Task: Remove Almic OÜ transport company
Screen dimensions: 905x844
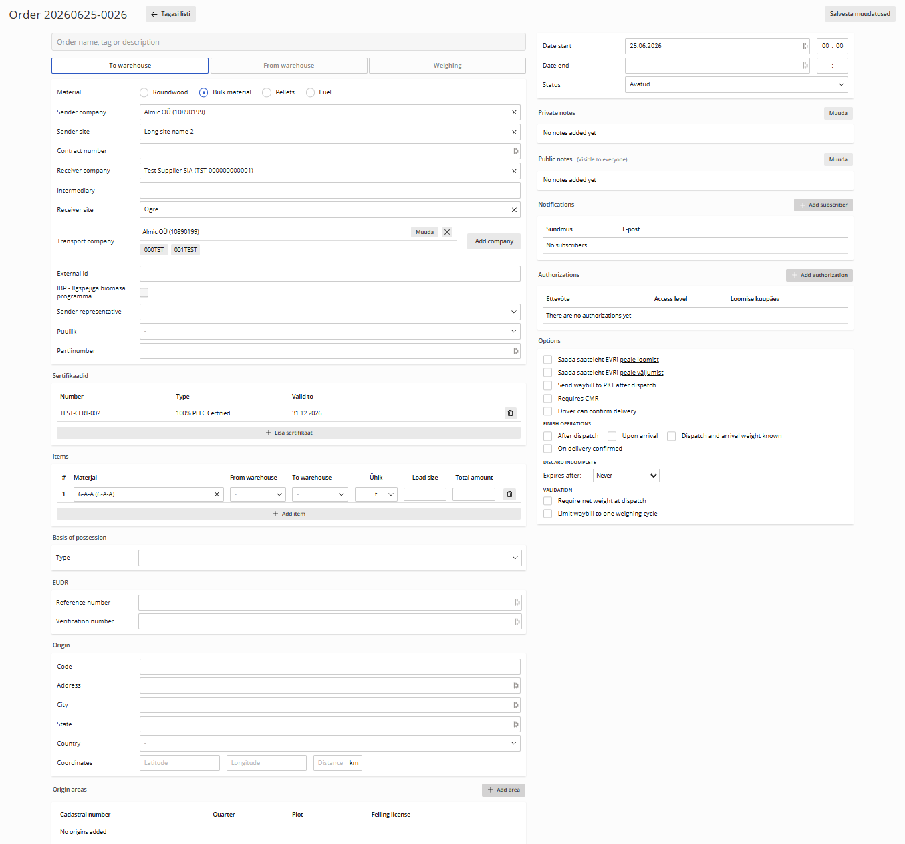Action: pos(447,232)
